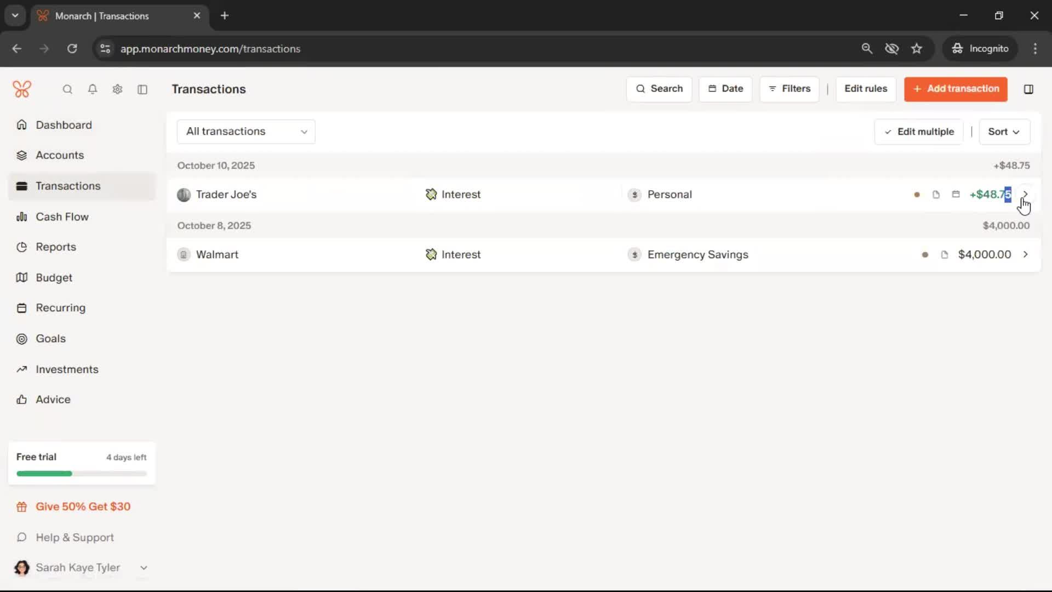Click the Monarch logo icon
Screen dimensions: 1052x592
pos(22,89)
